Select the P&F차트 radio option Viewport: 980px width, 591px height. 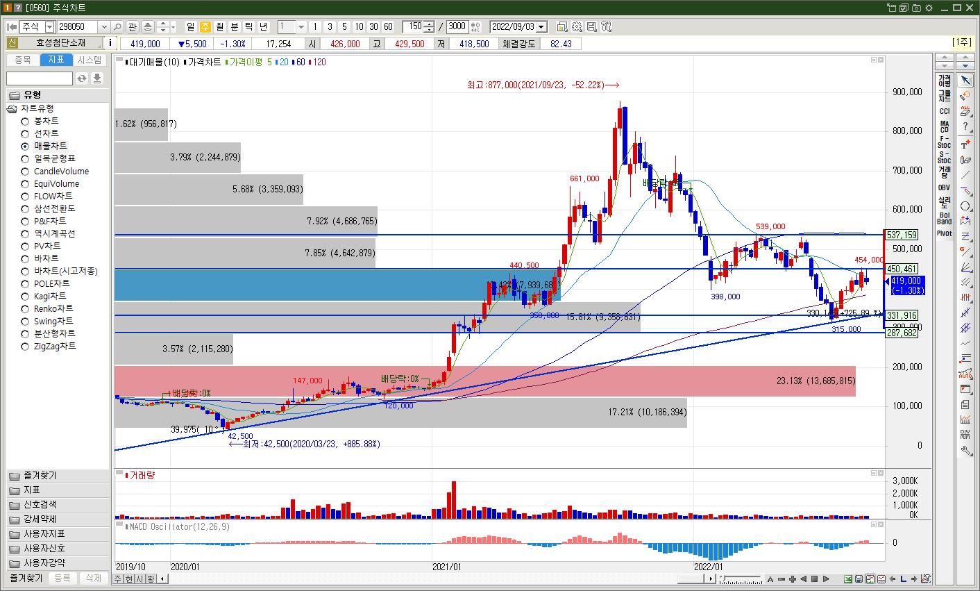[26, 221]
